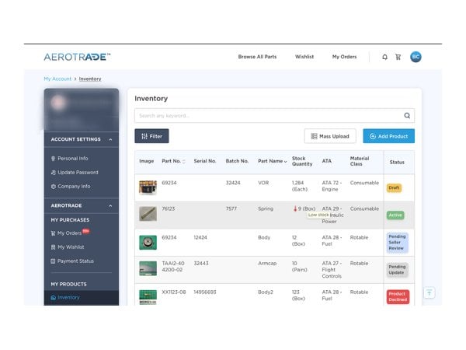The width and height of the screenshot is (466, 350).
Task: Open Personal Info in sidebar
Action: click(72, 158)
